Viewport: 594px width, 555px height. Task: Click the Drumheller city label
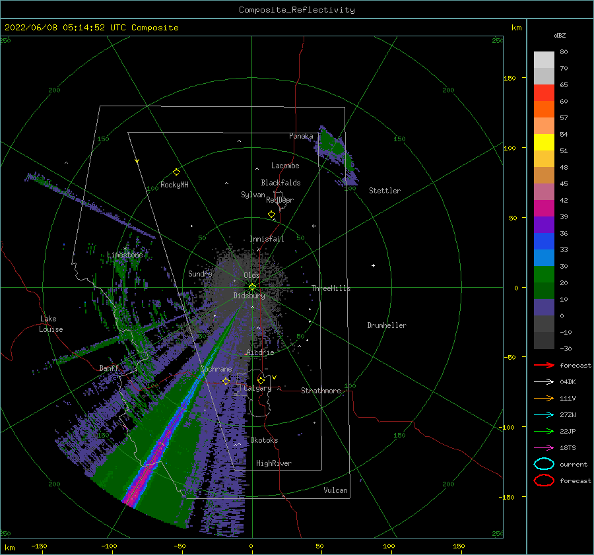pyautogui.click(x=387, y=325)
